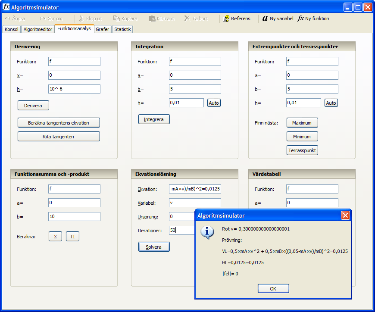375x312 pixels.
Task: Focus the a= field in Värdetabell panel
Action: [312, 203]
